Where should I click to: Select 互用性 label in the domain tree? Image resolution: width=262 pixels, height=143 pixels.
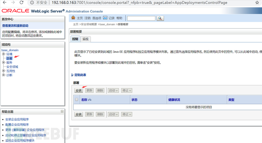click(11, 71)
